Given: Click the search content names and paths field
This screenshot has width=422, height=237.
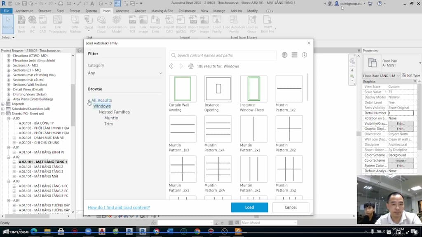Looking at the screenshot, I should click(223, 55).
